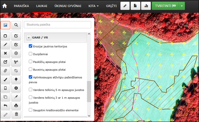Viewport: 199px width, 122px height.
Task: Click the green TVIRTINTI button
Action: pos(165,6)
